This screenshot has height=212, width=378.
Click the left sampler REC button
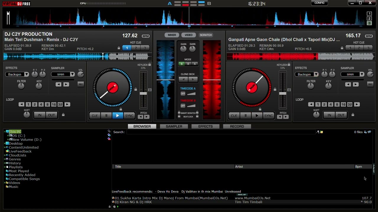81,84
